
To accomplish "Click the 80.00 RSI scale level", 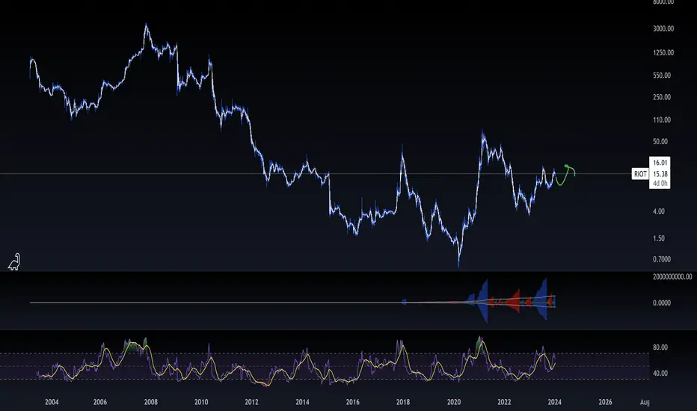I will tap(660, 347).
